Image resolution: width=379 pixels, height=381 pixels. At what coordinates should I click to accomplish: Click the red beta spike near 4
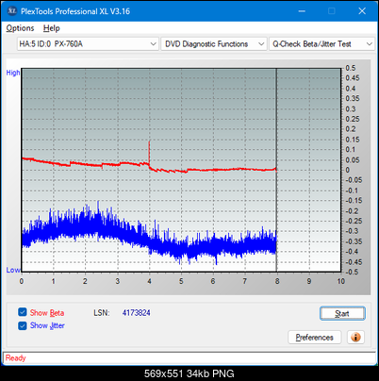click(149, 153)
